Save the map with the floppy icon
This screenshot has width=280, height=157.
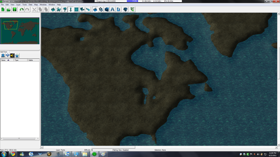tap(14, 10)
